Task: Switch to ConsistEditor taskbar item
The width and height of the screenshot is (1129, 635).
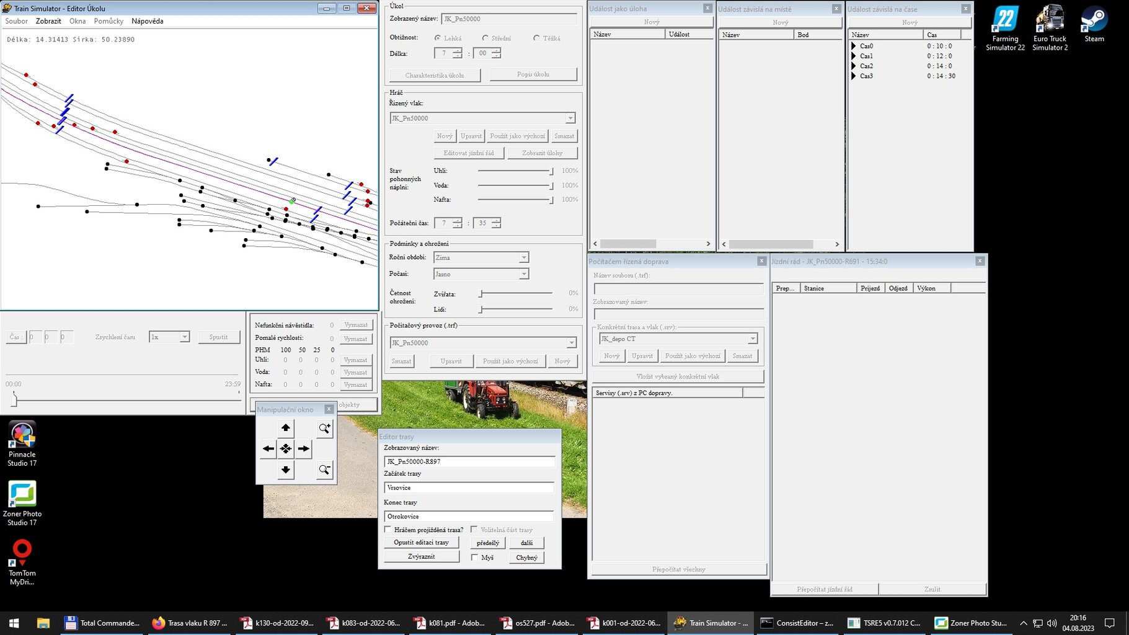Action: (x=797, y=623)
